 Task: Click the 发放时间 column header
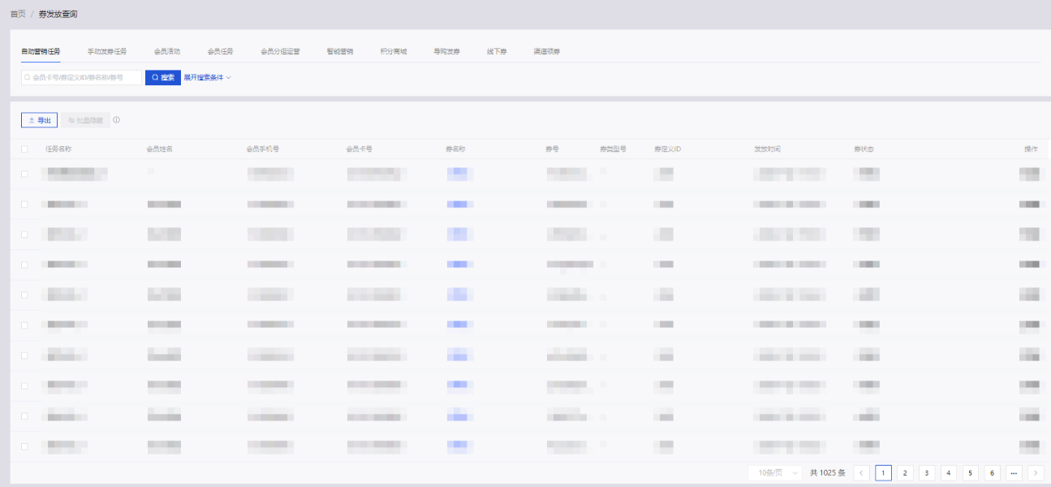click(767, 149)
